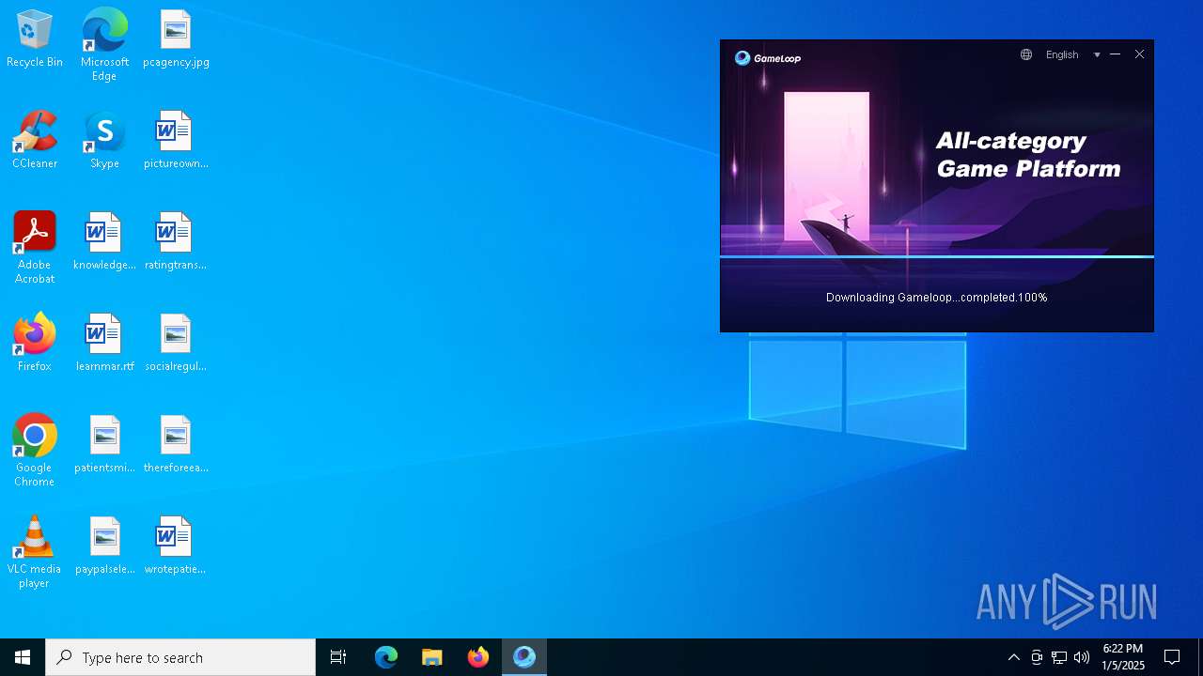The image size is (1203, 676).
Task: Open Firefox from the taskbar
Action: [478, 657]
